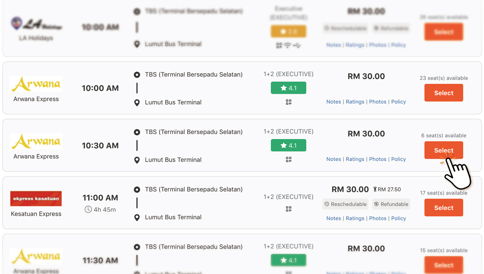Select the 11:30 AM Arwana Express bus

[444, 265]
